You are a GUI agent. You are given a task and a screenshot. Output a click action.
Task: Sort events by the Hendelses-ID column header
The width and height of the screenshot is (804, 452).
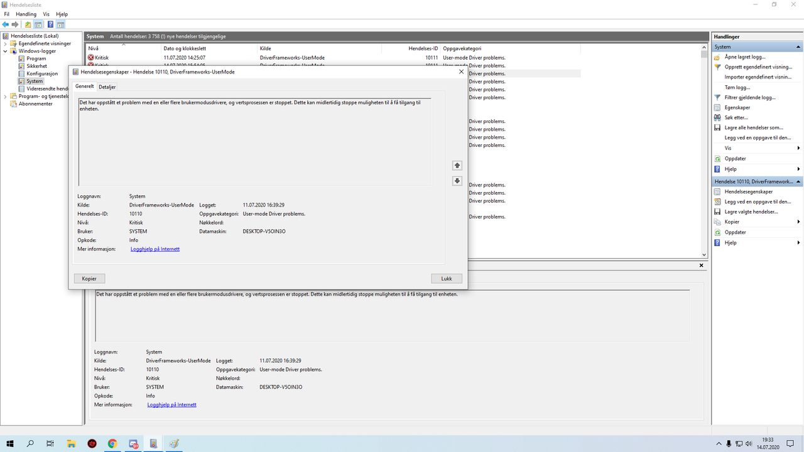click(x=411, y=48)
